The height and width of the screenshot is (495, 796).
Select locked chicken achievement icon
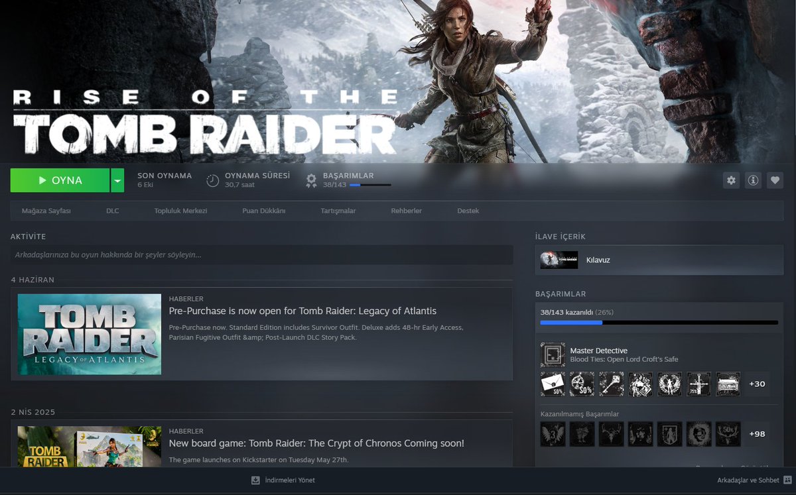tap(582, 434)
